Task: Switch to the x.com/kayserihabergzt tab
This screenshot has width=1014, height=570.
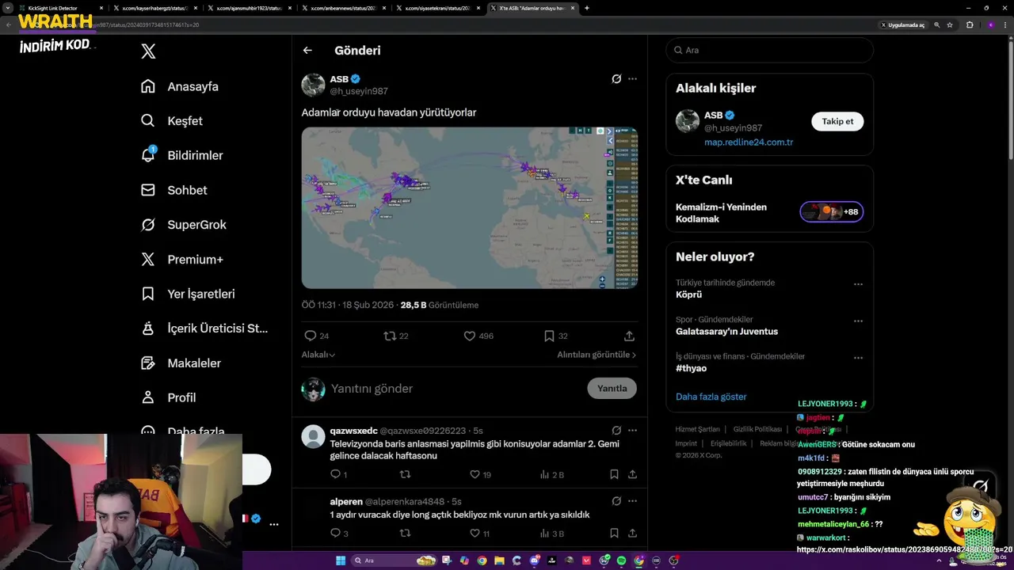Action: coord(154,8)
